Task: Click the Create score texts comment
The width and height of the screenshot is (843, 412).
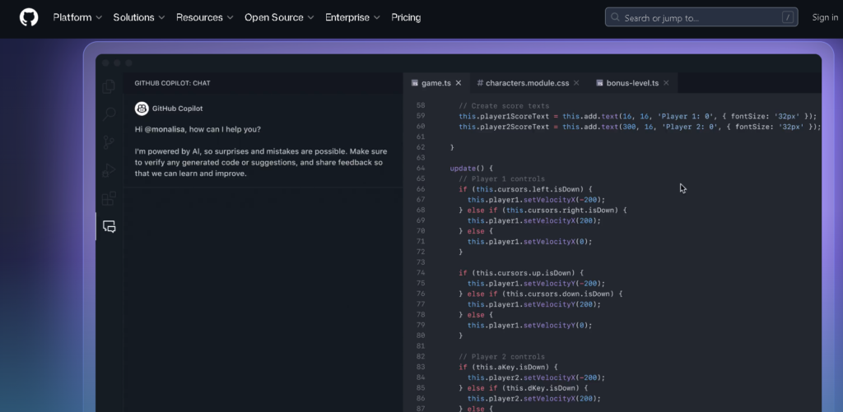Action: click(504, 106)
